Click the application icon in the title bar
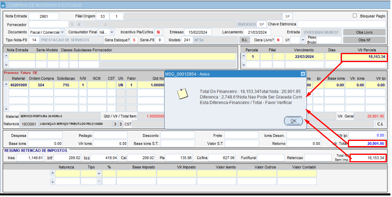Image resolution: width=392 pixels, height=197 pixels. [3, 5]
